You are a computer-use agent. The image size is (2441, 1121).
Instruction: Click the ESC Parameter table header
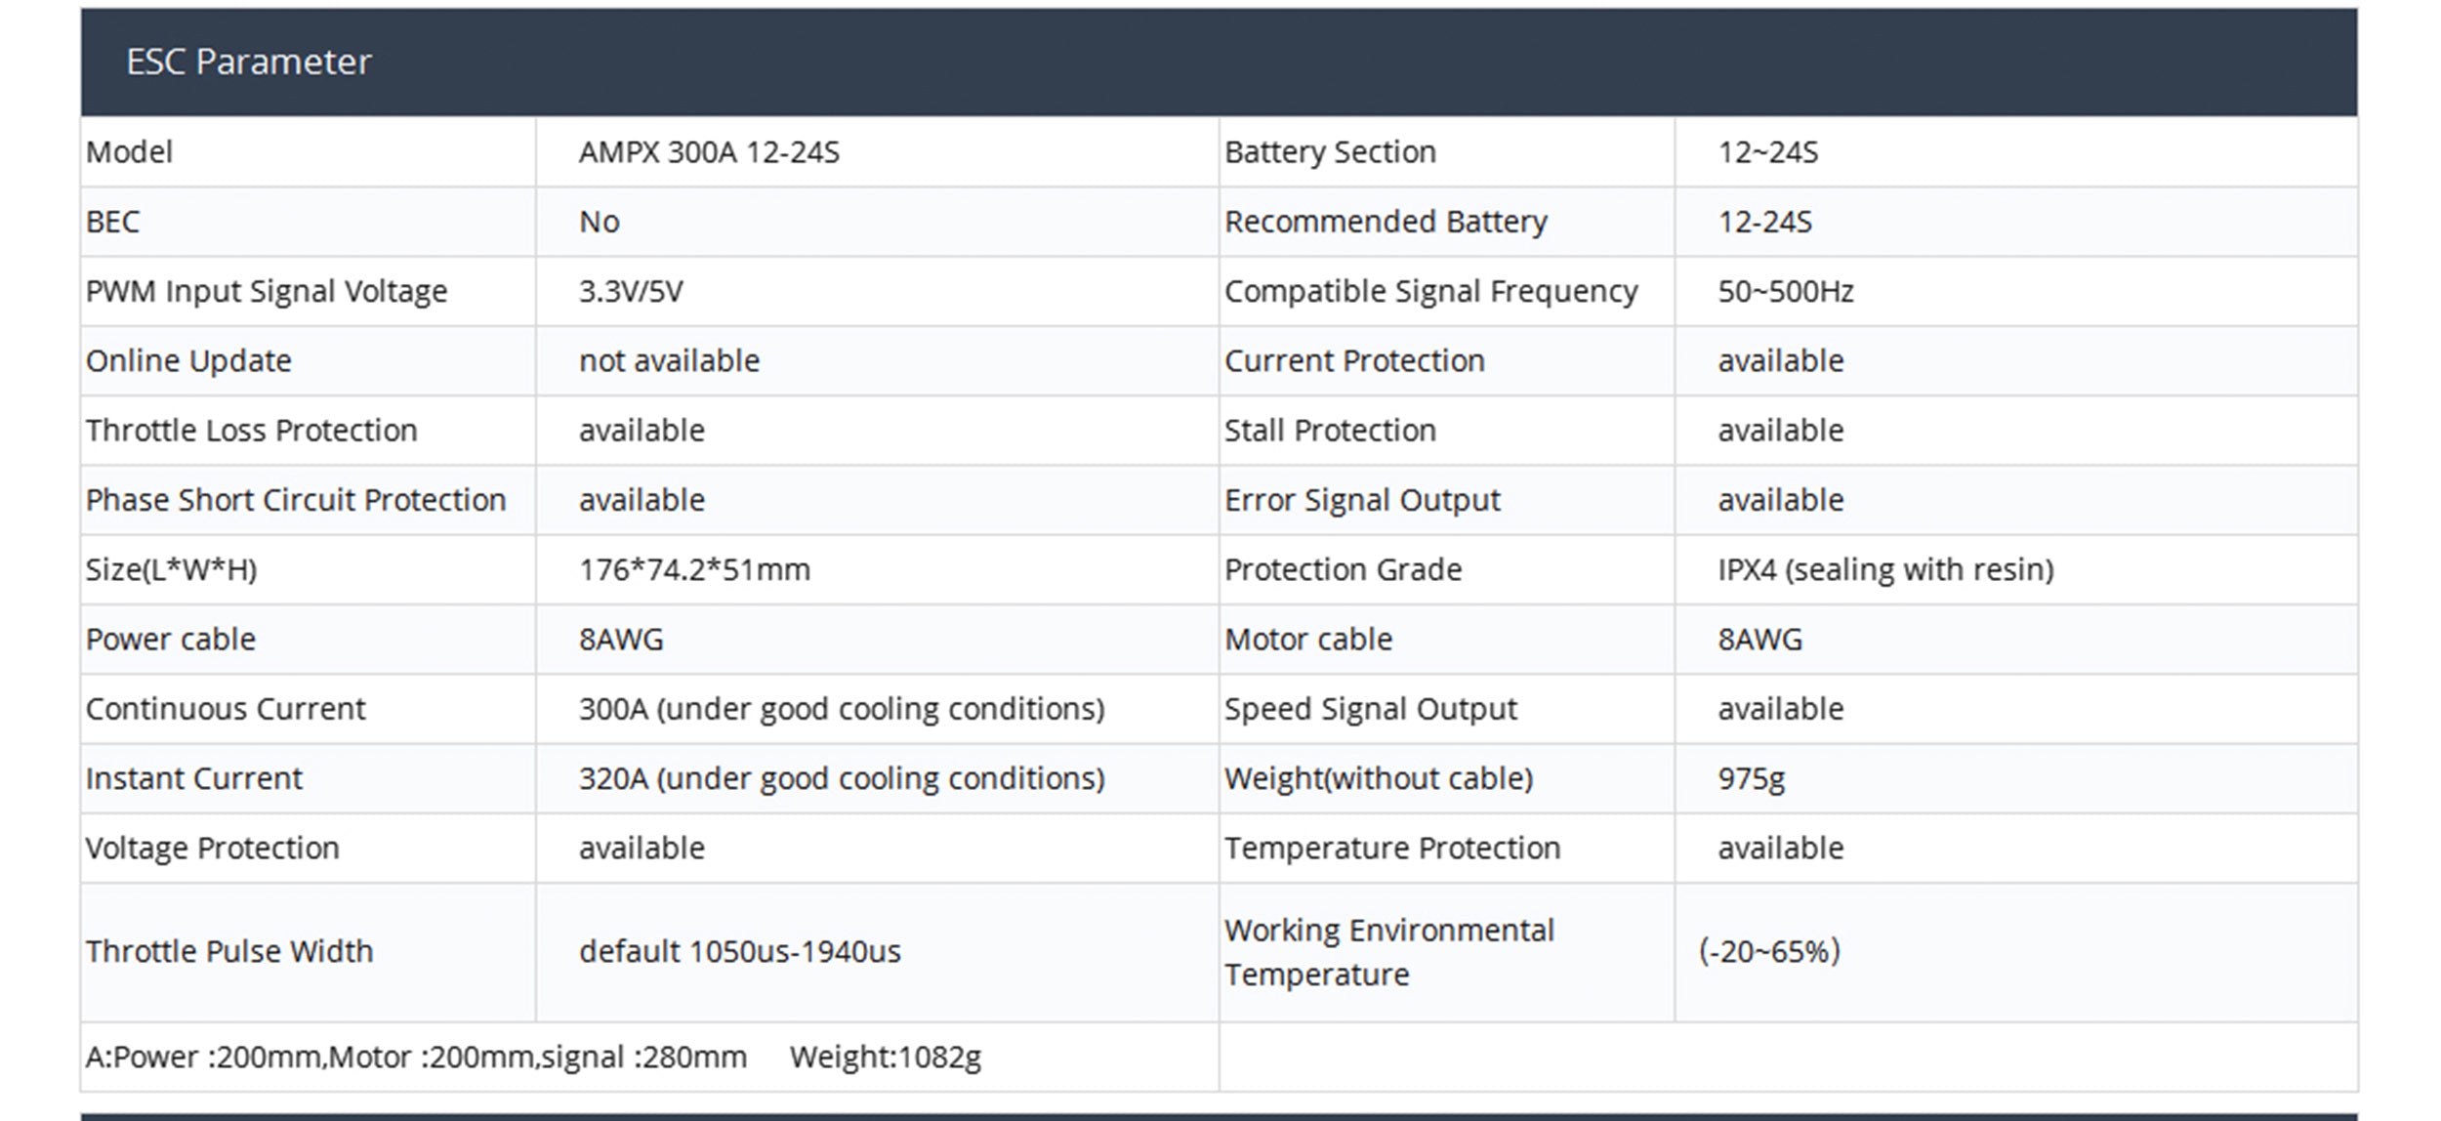[249, 62]
